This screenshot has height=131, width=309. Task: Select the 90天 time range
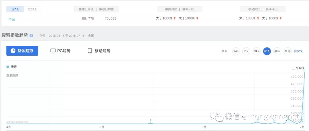pyautogui.click(x=267, y=51)
